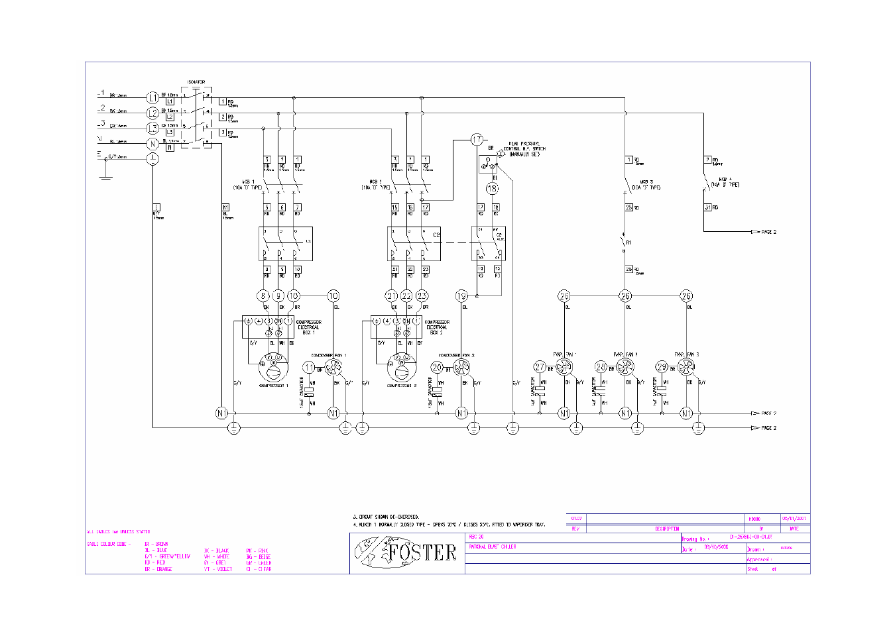Image resolution: width=895 pixels, height=632 pixels.
Task: Click the date 09/10/2006
Action: (x=716, y=547)
